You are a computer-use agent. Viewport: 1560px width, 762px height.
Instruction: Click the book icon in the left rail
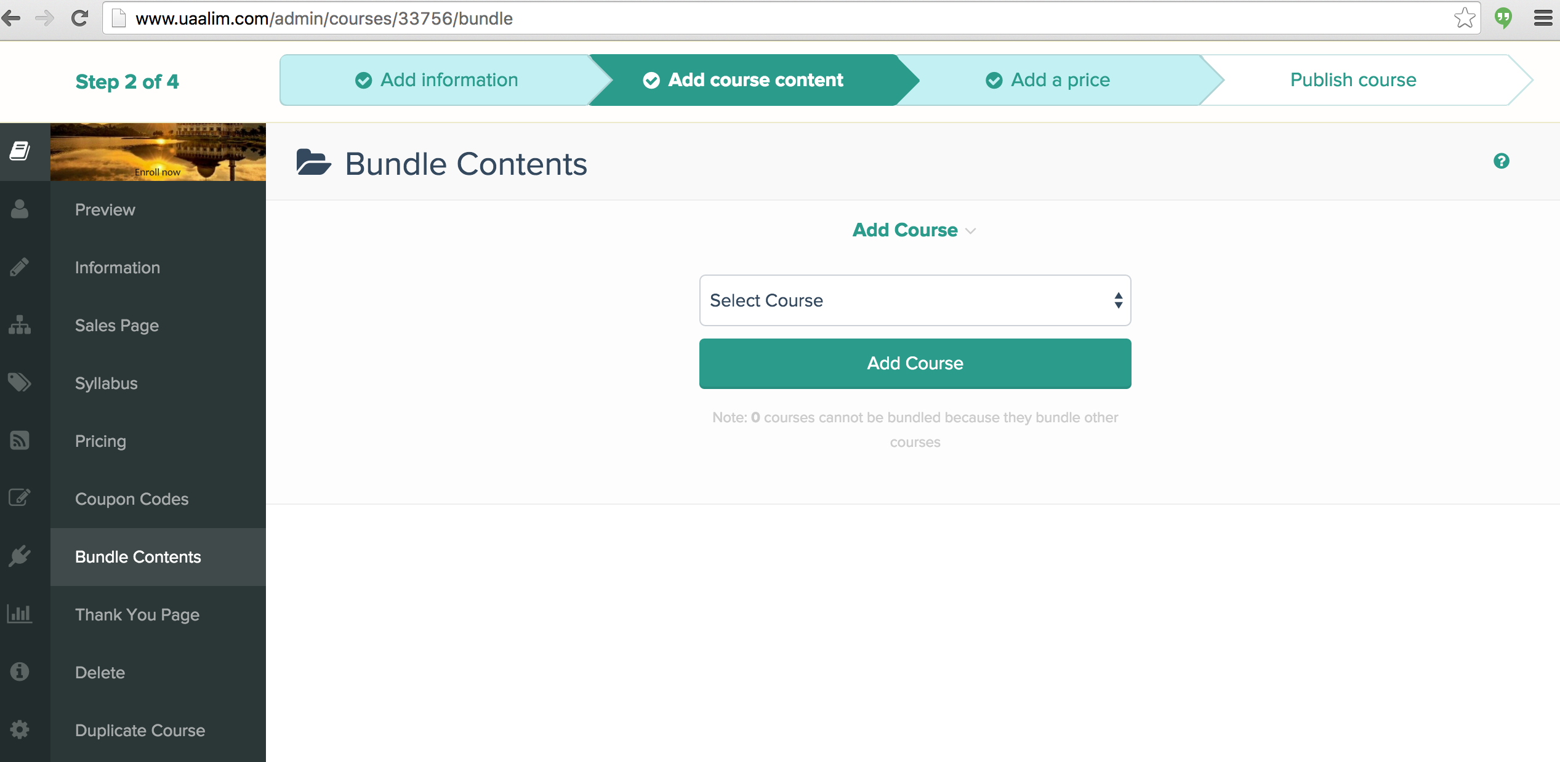click(x=20, y=151)
